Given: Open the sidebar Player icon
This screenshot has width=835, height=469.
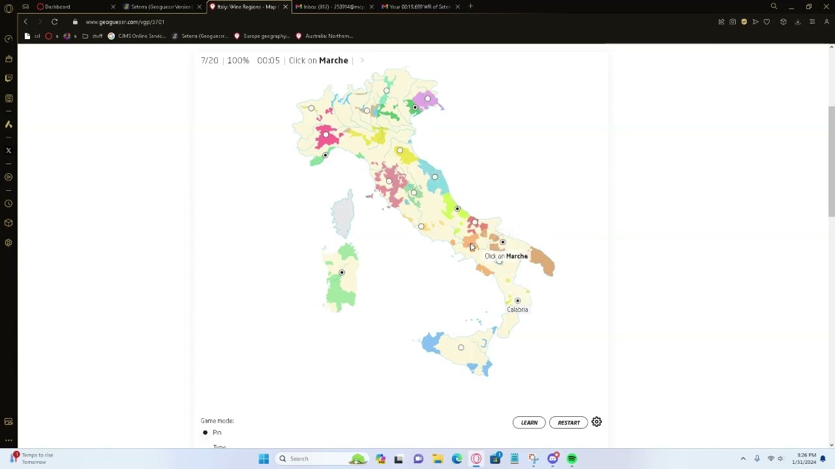Looking at the screenshot, I should click(x=8, y=177).
